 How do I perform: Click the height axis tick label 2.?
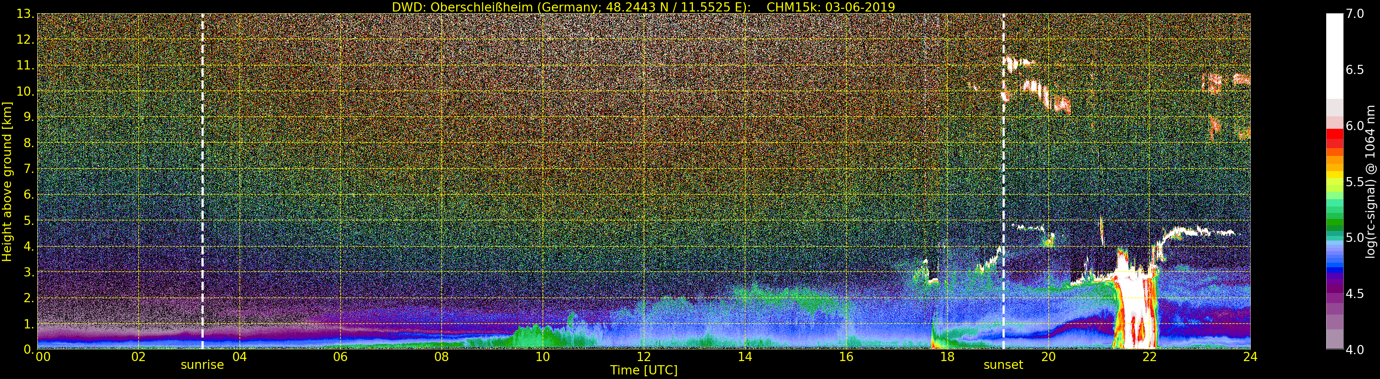29,298
